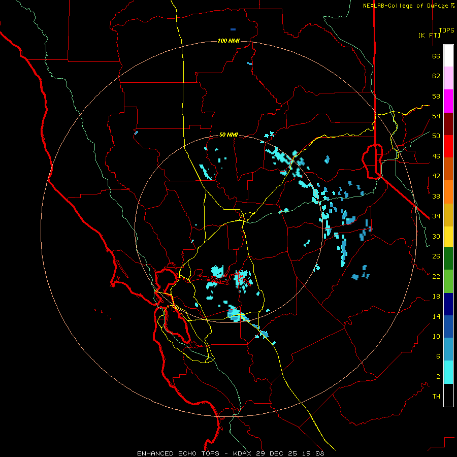The height and width of the screenshot is (457, 457).
Task: Click the "14" legend value
Action: [436, 317]
